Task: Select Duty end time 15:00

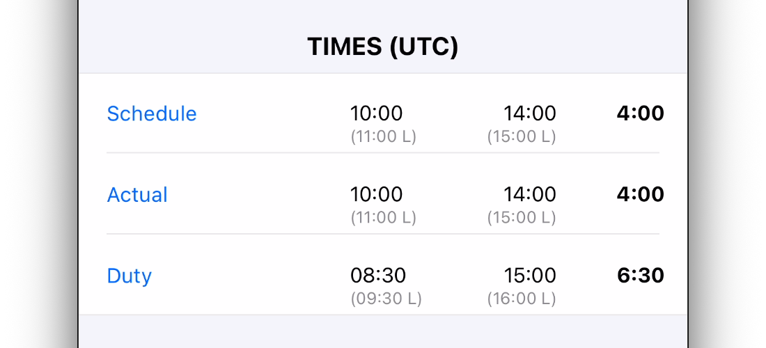Action: click(529, 276)
